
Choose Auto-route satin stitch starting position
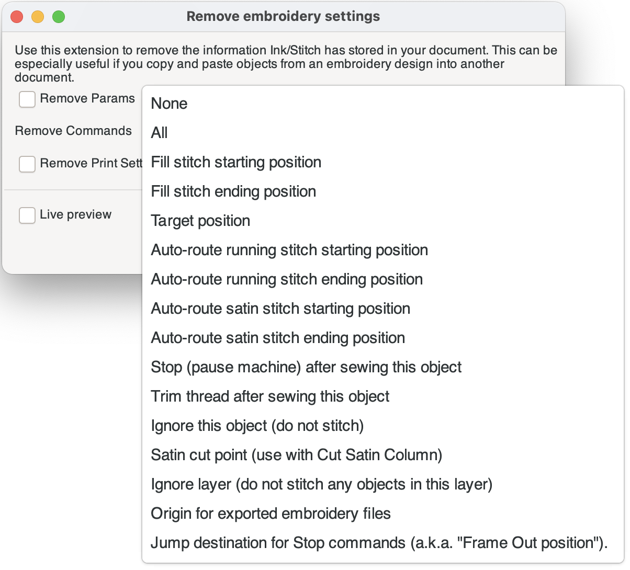383,309
